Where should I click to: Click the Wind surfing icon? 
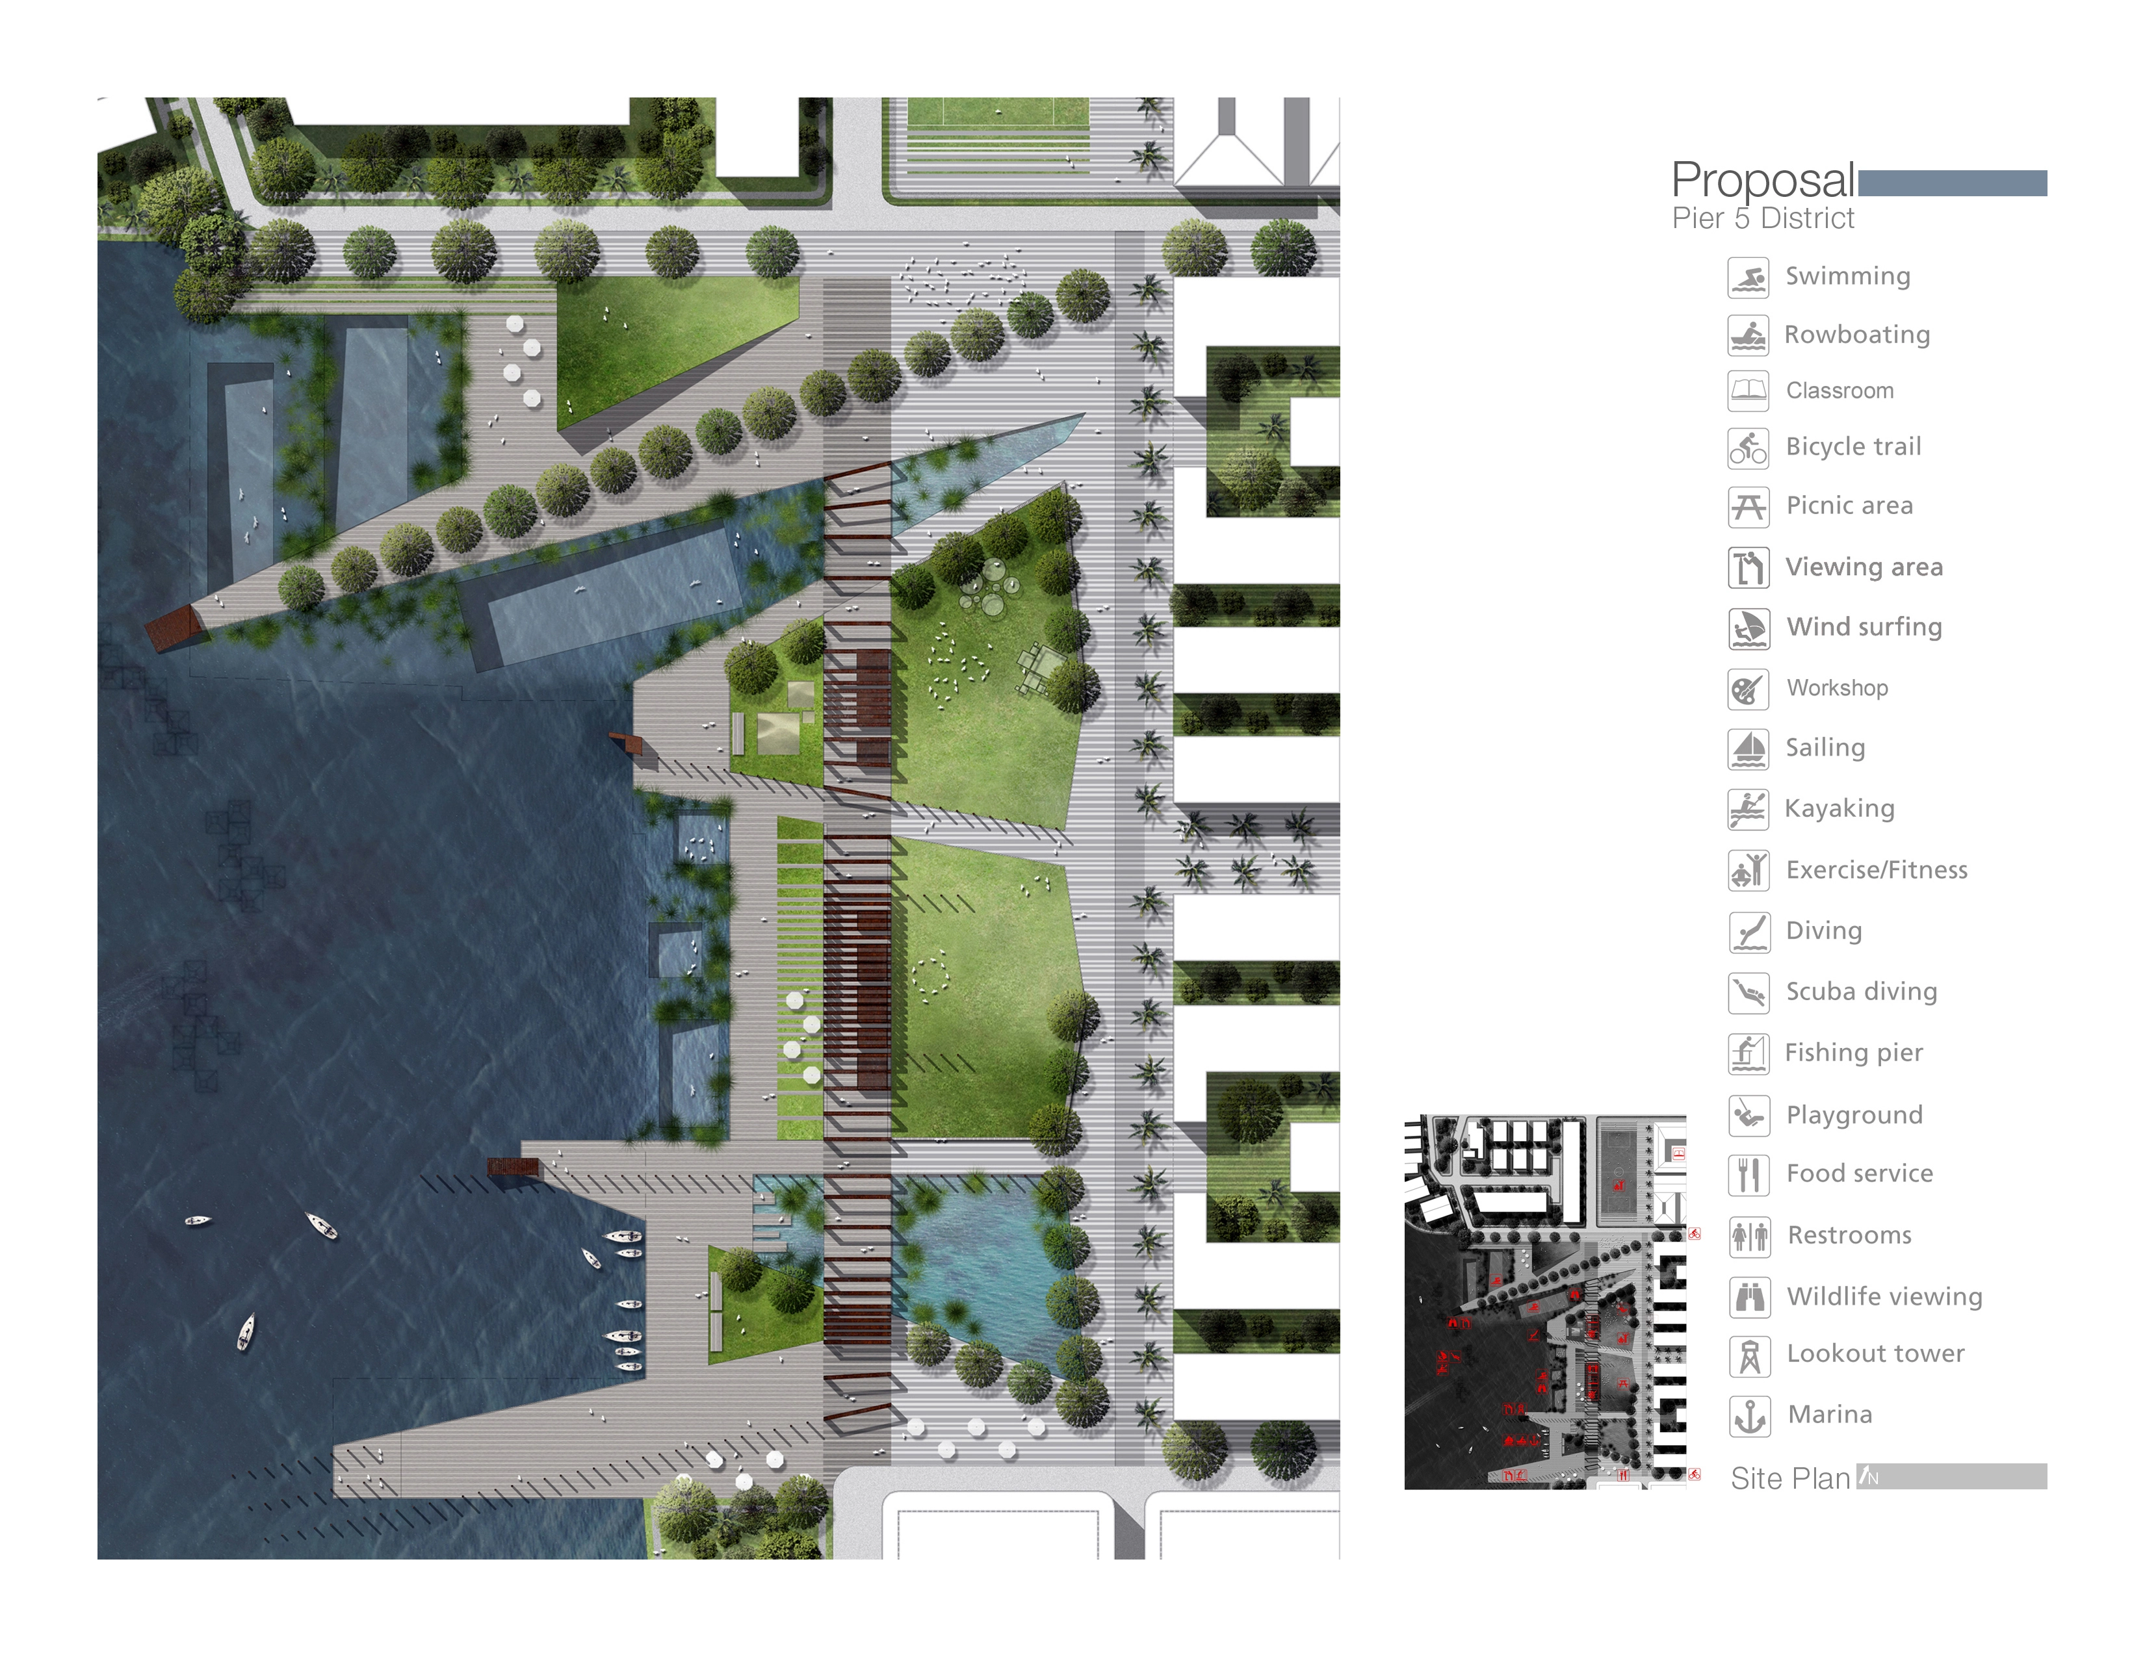point(1748,629)
